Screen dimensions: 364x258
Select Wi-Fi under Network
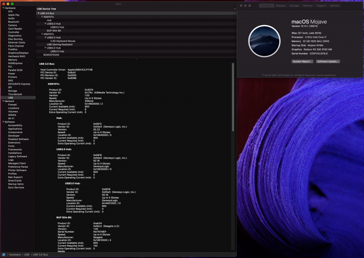click(x=11, y=118)
